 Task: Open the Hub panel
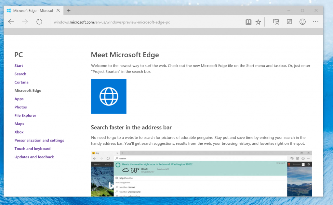coord(276,22)
